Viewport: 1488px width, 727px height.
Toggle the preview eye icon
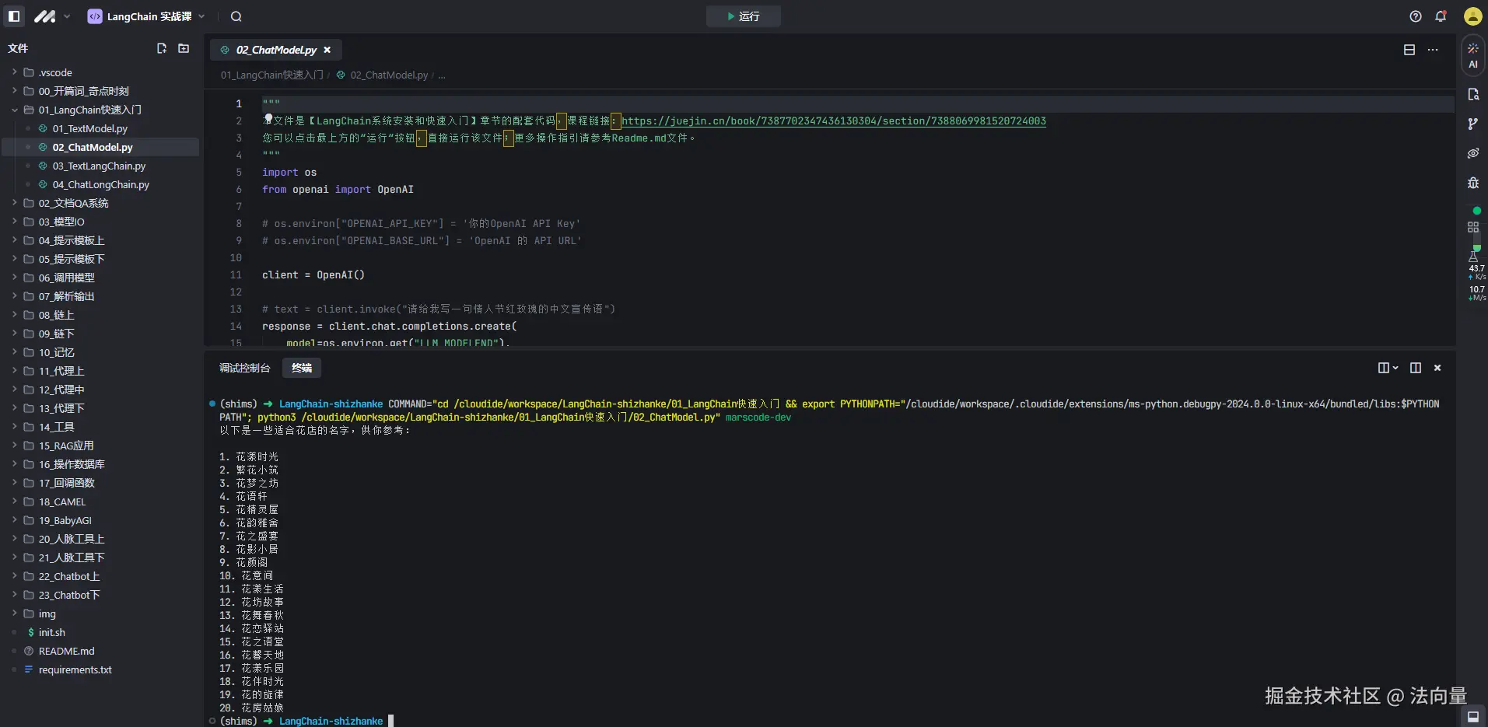(1472, 153)
